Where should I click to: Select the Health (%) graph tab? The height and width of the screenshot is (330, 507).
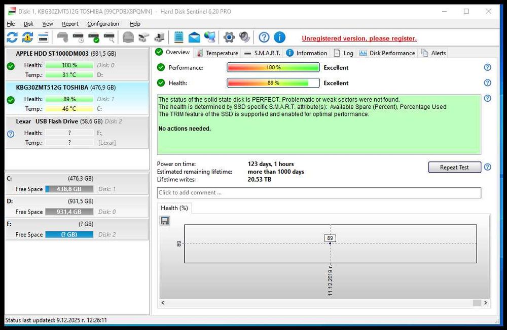tap(174, 208)
